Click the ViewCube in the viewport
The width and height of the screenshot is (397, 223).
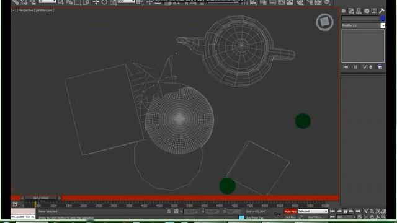324,22
